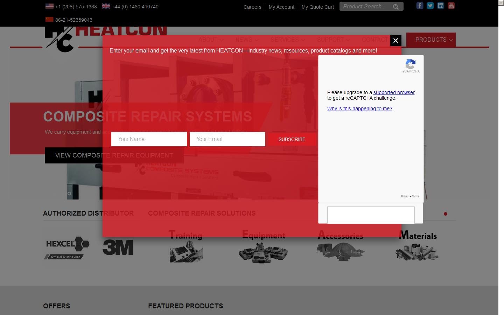Open HEATCON Facebook page icon
504x315 pixels.
click(420, 6)
